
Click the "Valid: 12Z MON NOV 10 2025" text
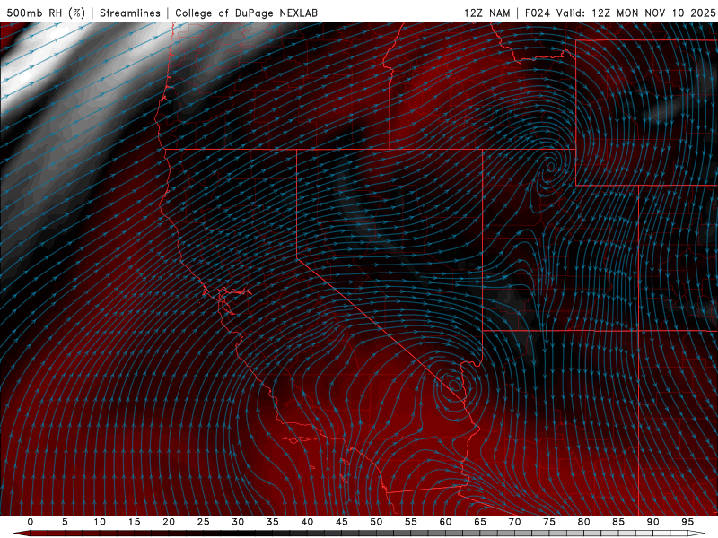coord(636,13)
